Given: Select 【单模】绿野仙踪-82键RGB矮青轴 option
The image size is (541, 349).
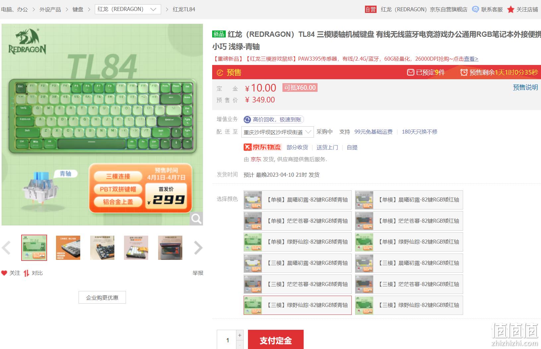Looking at the screenshot, I should [297, 242].
